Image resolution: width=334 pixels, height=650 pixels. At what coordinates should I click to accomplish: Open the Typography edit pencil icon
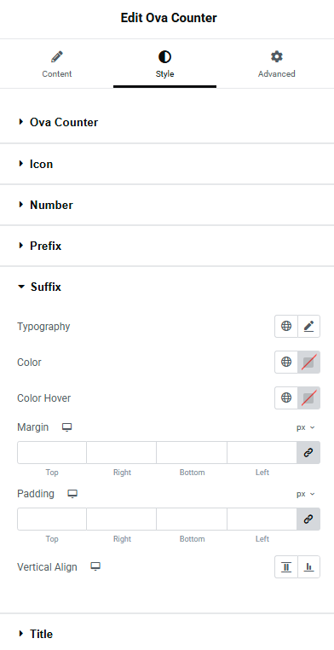(x=308, y=326)
